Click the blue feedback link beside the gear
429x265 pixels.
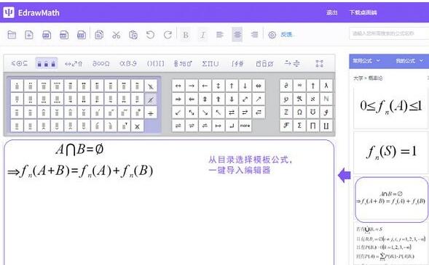click(287, 35)
